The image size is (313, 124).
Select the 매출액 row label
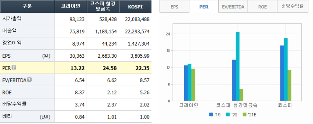[x=9, y=31]
